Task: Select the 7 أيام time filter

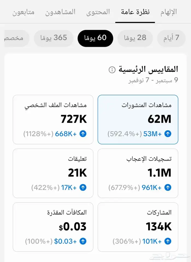Action: click(x=171, y=38)
